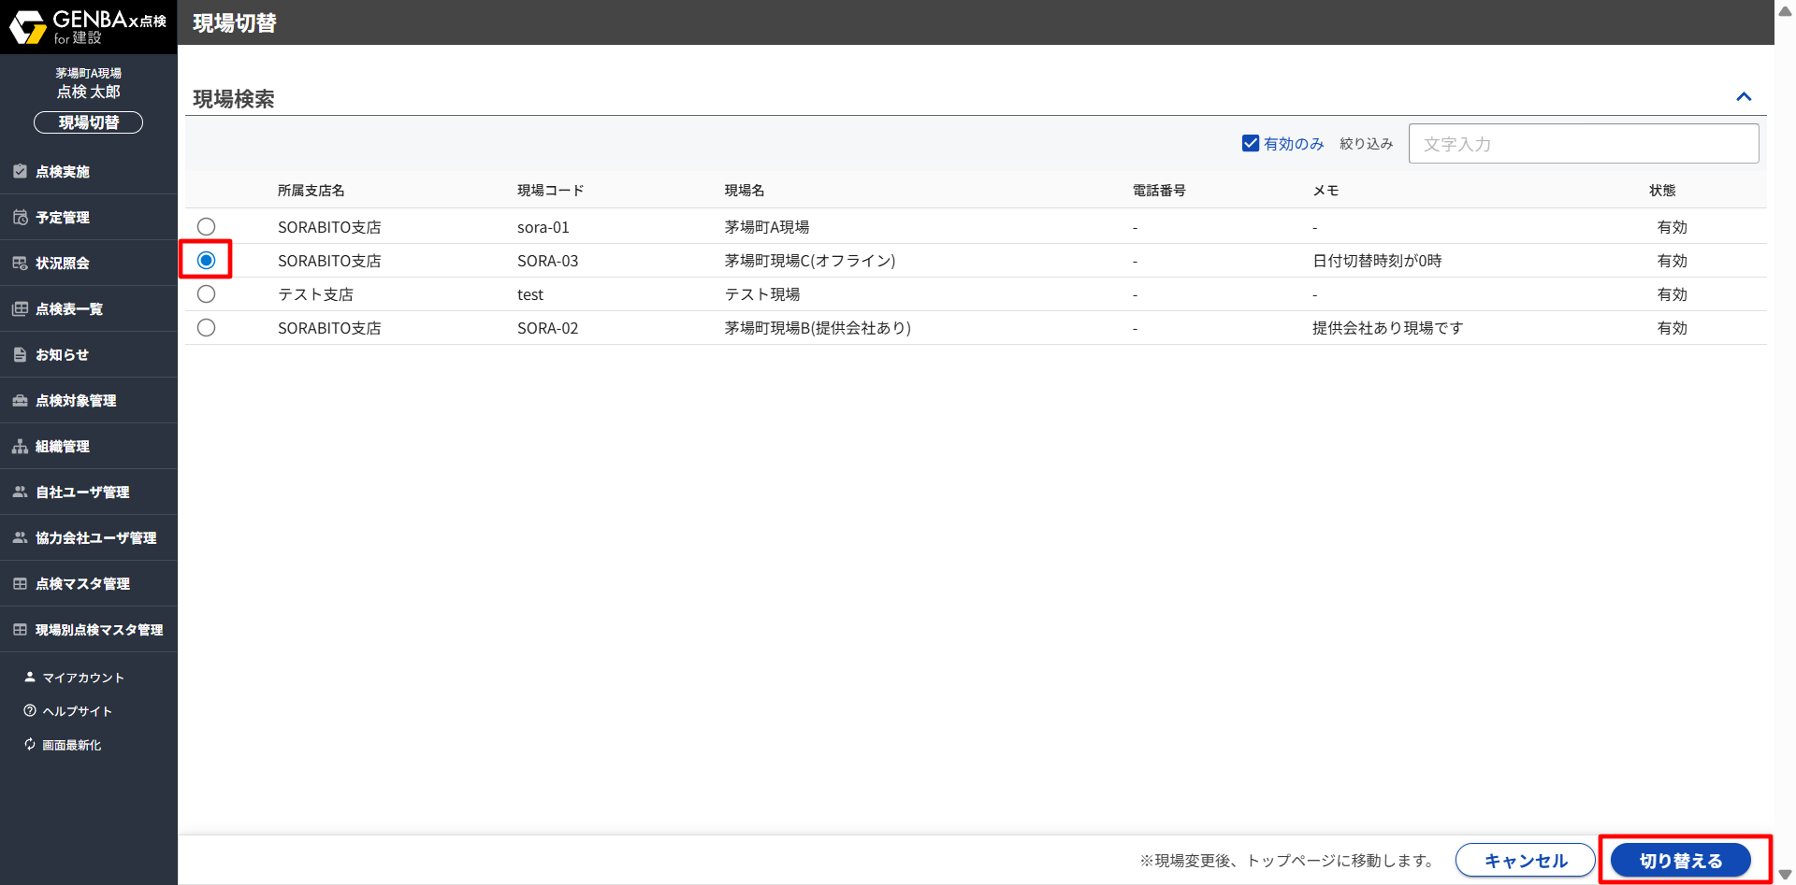Screen dimensions: 1796x885
Task: Click the 点検実施 clipboard icon
Action: pyautogui.click(x=20, y=171)
